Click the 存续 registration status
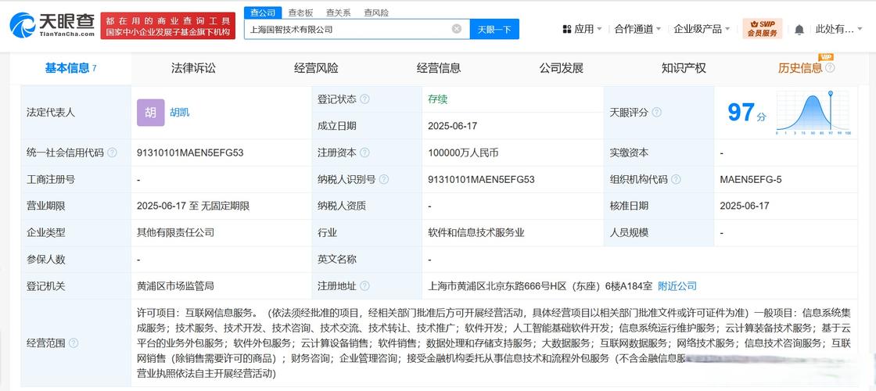The image size is (876, 391). coord(437,99)
